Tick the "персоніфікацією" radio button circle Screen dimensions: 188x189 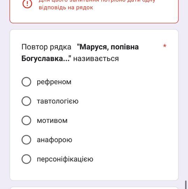click(27, 159)
